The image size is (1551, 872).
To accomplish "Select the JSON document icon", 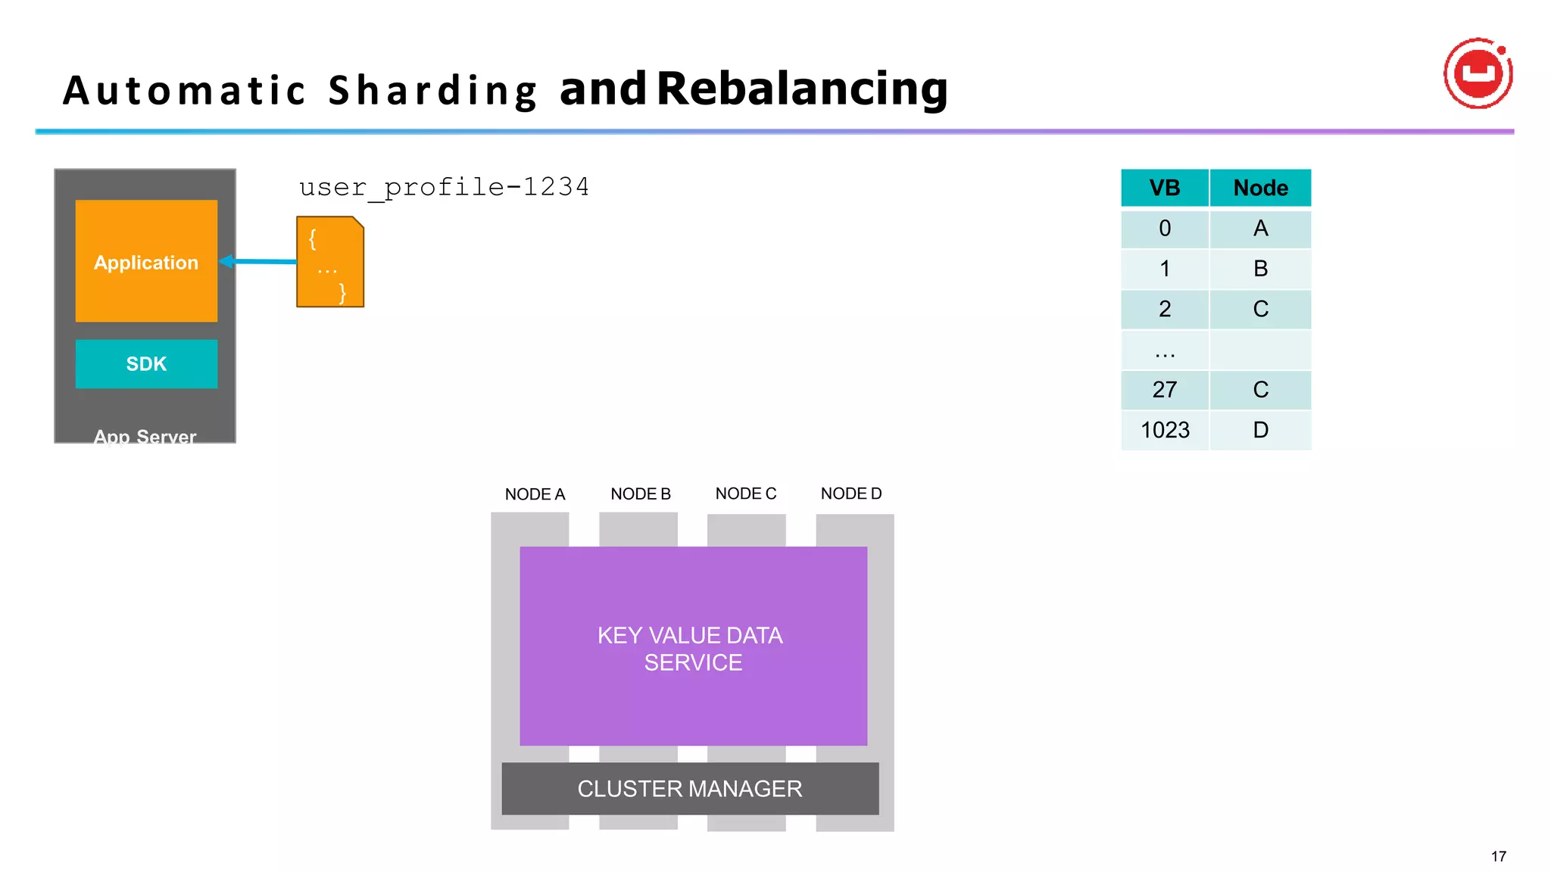I will click(x=330, y=262).
